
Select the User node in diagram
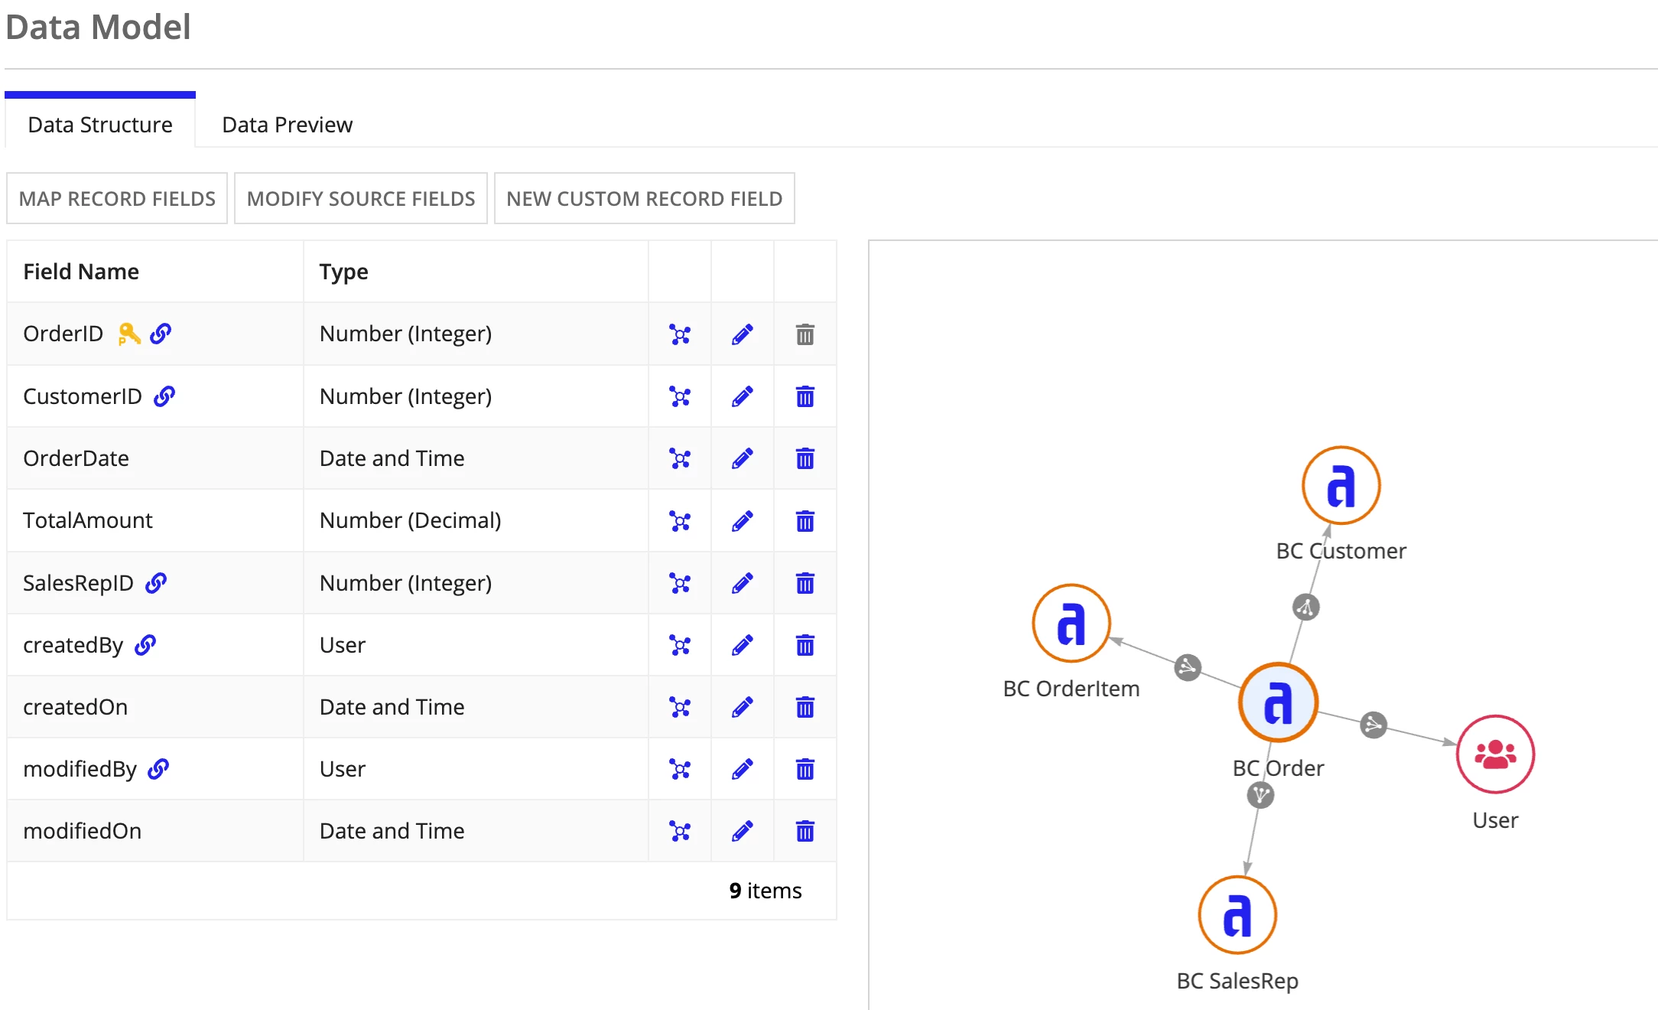(x=1496, y=754)
